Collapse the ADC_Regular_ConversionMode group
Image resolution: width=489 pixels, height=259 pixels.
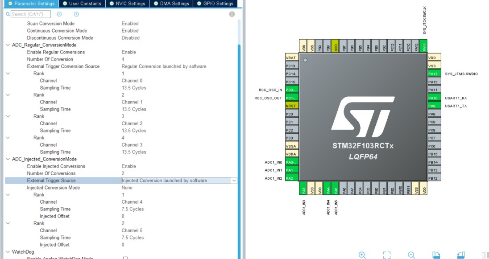pyautogui.click(x=8, y=45)
